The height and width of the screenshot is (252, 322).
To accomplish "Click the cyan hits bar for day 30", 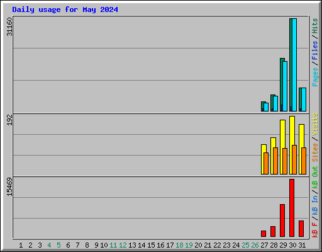I will [x=294, y=65].
